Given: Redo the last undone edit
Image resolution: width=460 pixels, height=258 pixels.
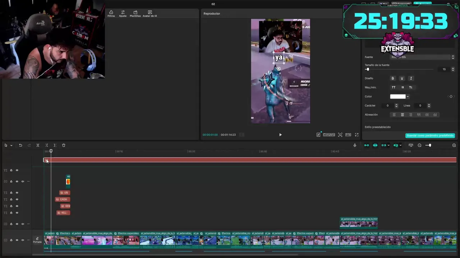Looking at the screenshot, I should coord(29,145).
